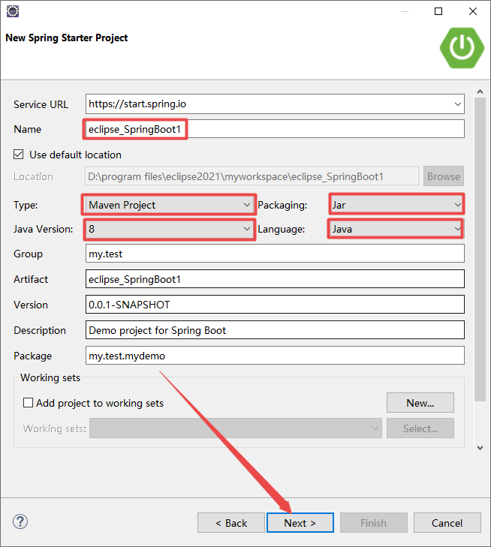Click the Language: label
Image resolution: width=491 pixels, height=547 pixels.
[x=282, y=229]
